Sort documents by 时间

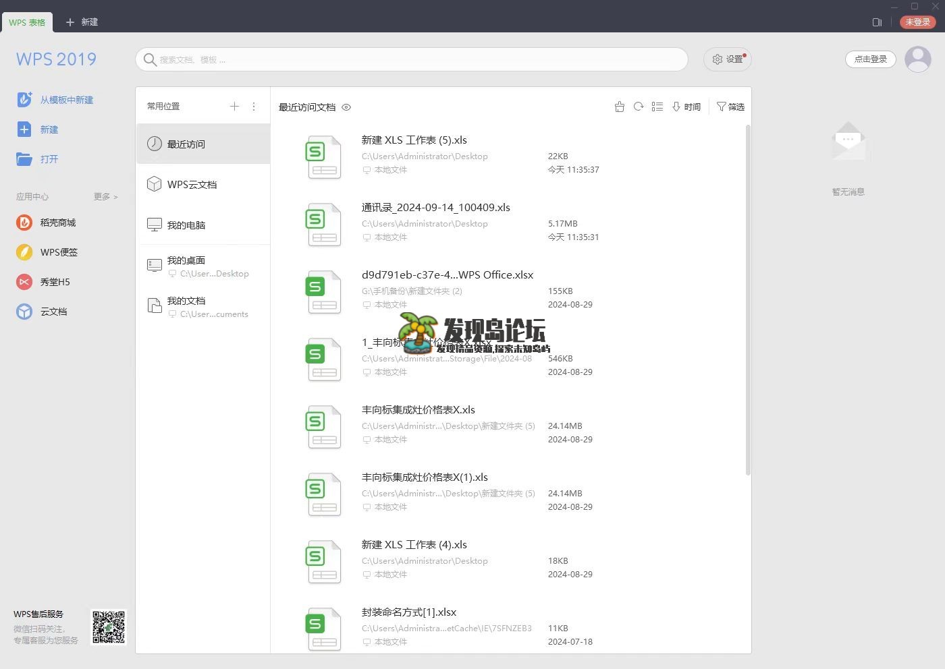tap(686, 107)
